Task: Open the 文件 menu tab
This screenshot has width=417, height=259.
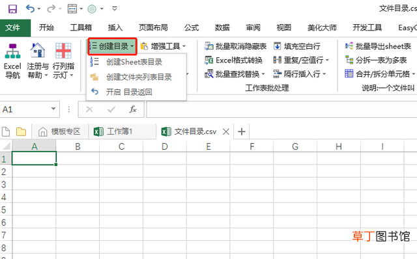Action: (x=15, y=27)
